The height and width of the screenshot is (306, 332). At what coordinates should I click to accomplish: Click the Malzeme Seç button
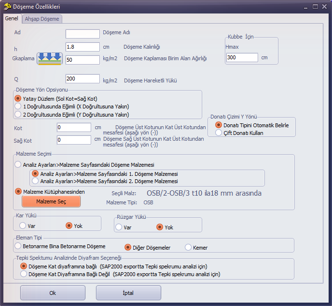51,201
